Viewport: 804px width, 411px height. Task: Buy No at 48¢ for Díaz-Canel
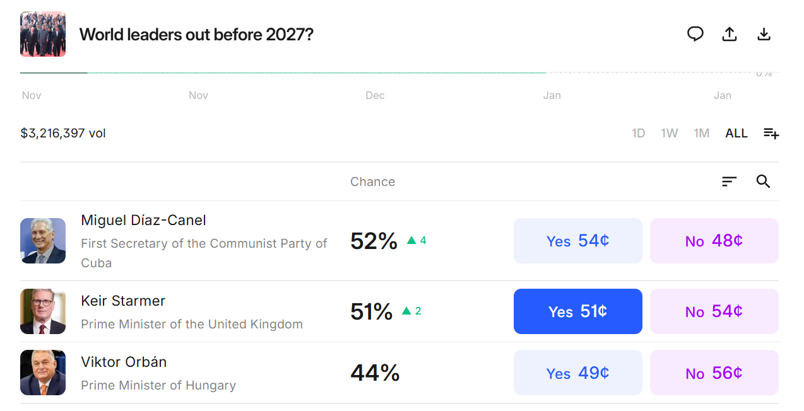pyautogui.click(x=714, y=241)
